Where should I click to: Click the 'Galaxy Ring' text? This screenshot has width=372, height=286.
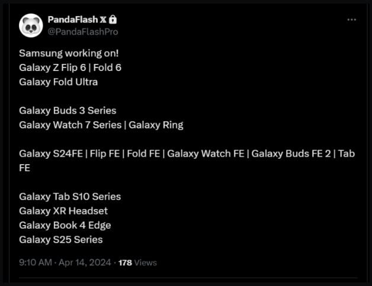click(x=156, y=125)
